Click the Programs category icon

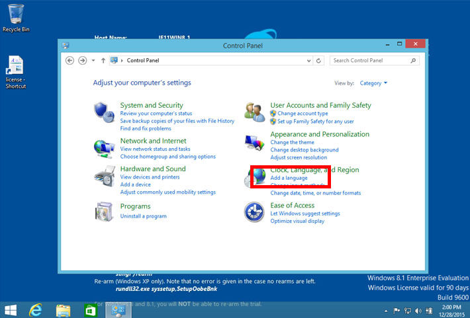103,212
